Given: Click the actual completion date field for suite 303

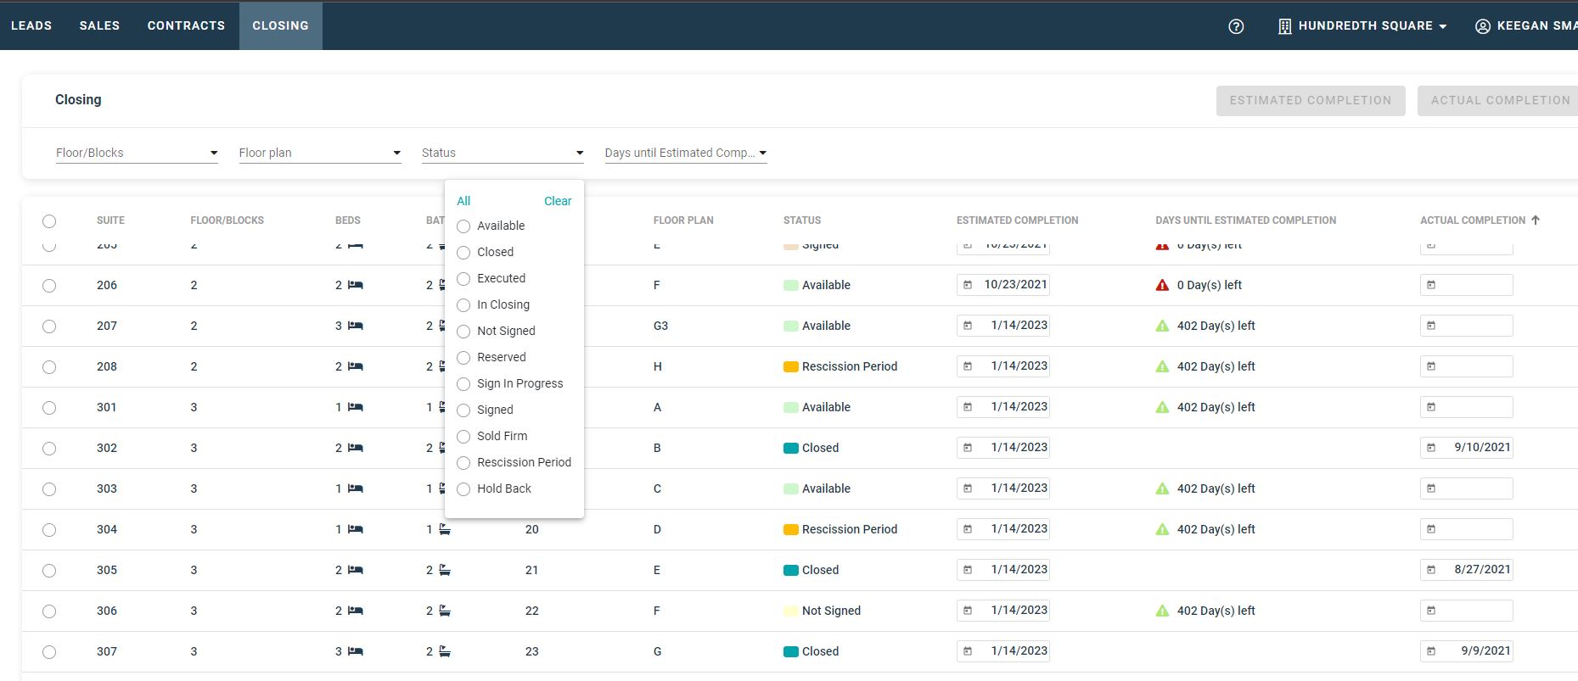Looking at the screenshot, I should tap(1467, 488).
